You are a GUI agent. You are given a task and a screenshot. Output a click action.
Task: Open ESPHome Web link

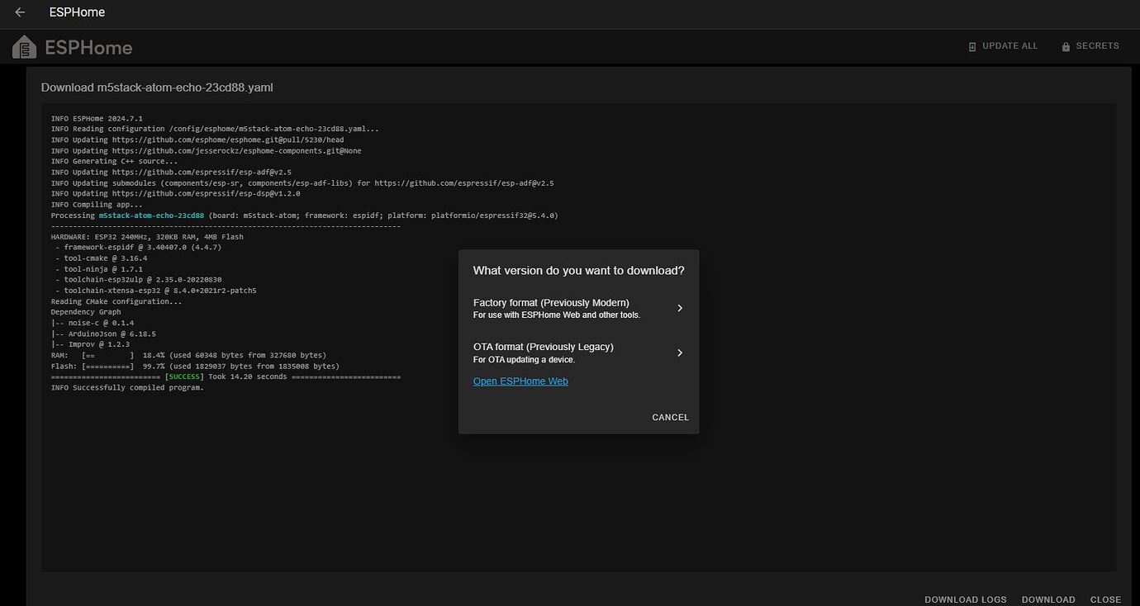[520, 381]
